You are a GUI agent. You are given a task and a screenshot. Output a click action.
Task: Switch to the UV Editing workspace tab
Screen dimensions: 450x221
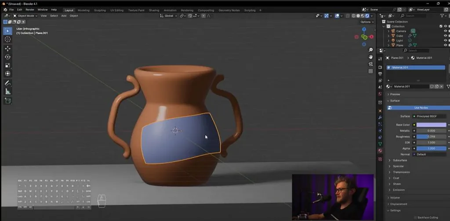tap(117, 11)
